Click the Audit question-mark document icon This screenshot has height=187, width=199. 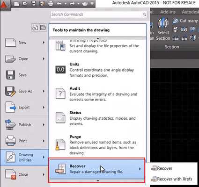tap(60, 93)
